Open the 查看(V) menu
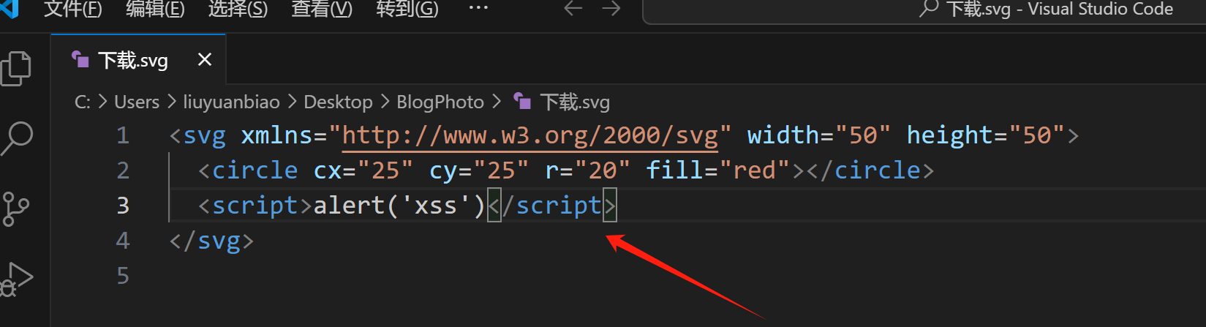 [321, 9]
